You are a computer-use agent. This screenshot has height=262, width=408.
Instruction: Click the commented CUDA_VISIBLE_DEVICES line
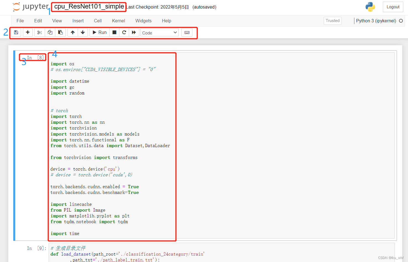tap(103, 69)
